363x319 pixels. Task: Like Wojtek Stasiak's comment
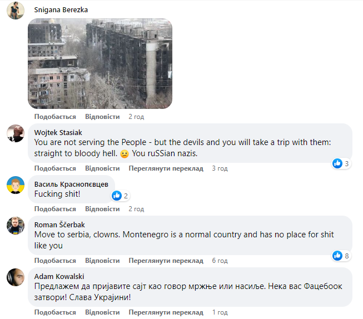click(x=55, y=168)
